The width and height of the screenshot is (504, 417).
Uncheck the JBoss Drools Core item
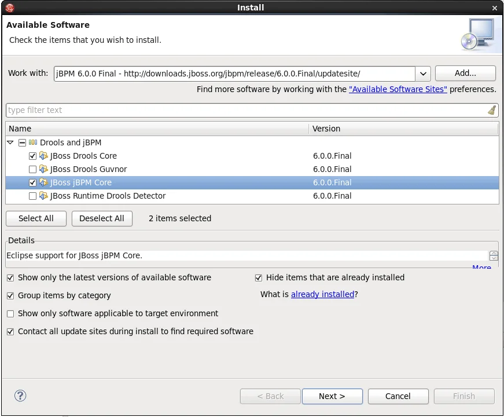(x=33, y=156)
